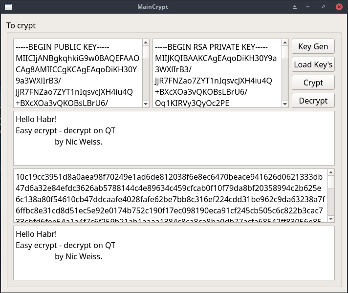Open the window menu icon in title bar
The width and height of the screenshot is (348, 293).
[8, 7]
